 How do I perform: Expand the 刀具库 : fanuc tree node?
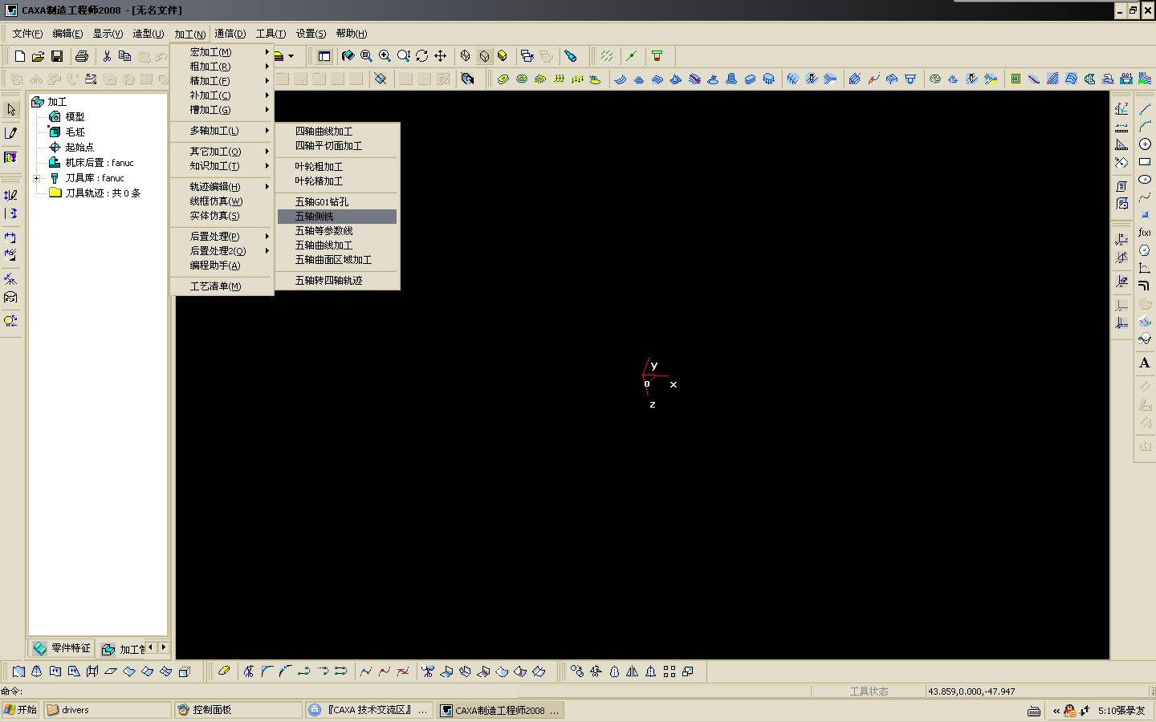tap(37, 178)
